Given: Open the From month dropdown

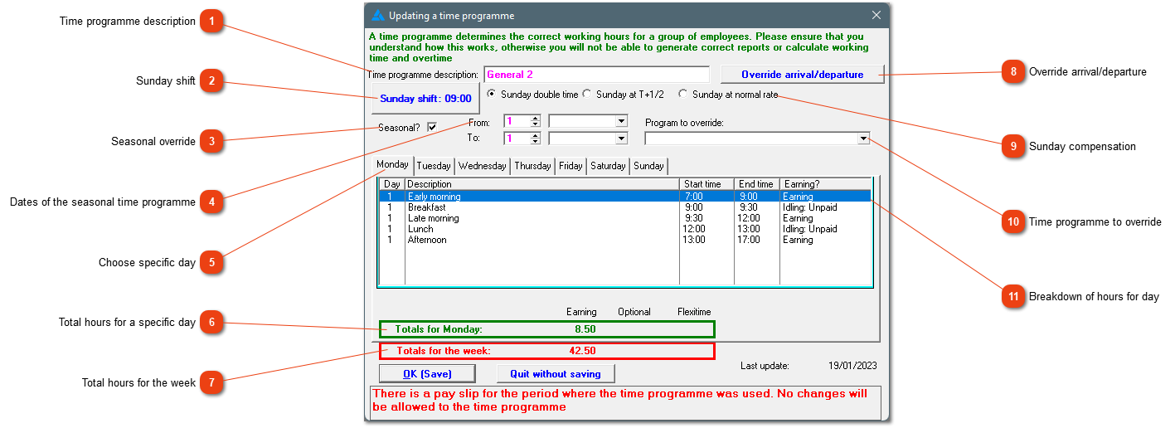Looking at the screenshot, I should tap(621, 121).
